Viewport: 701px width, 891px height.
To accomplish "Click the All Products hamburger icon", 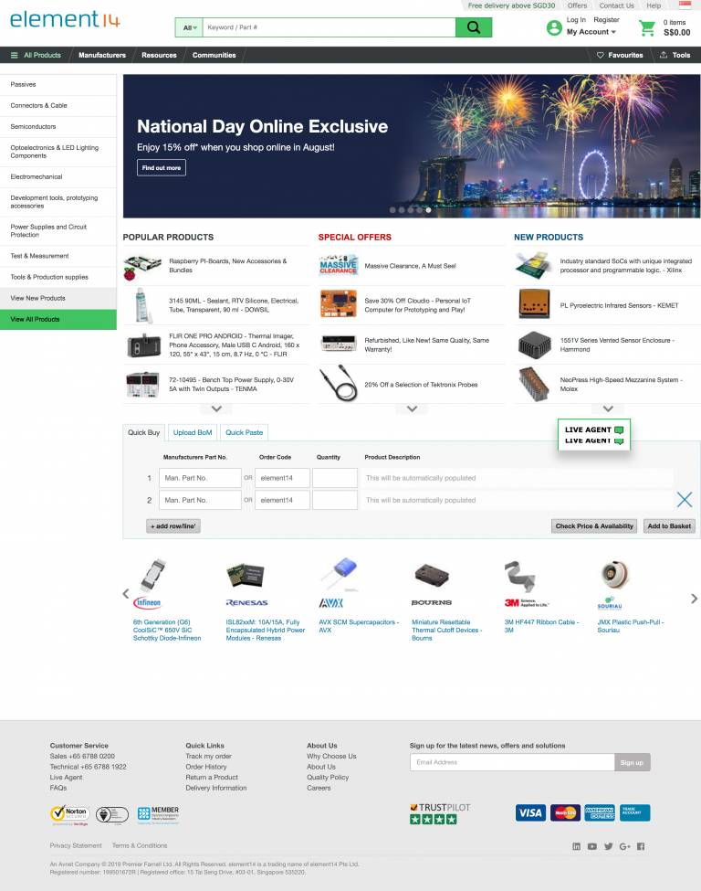I will (15, 55).
